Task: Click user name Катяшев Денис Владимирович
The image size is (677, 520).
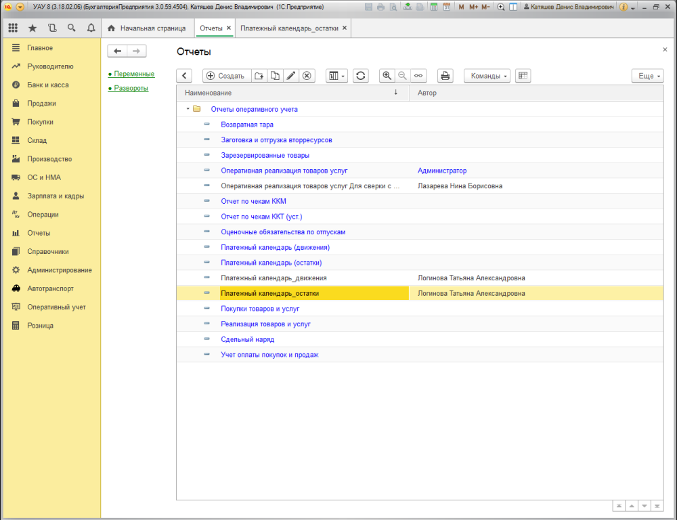Action: click(x=568, y=7)
